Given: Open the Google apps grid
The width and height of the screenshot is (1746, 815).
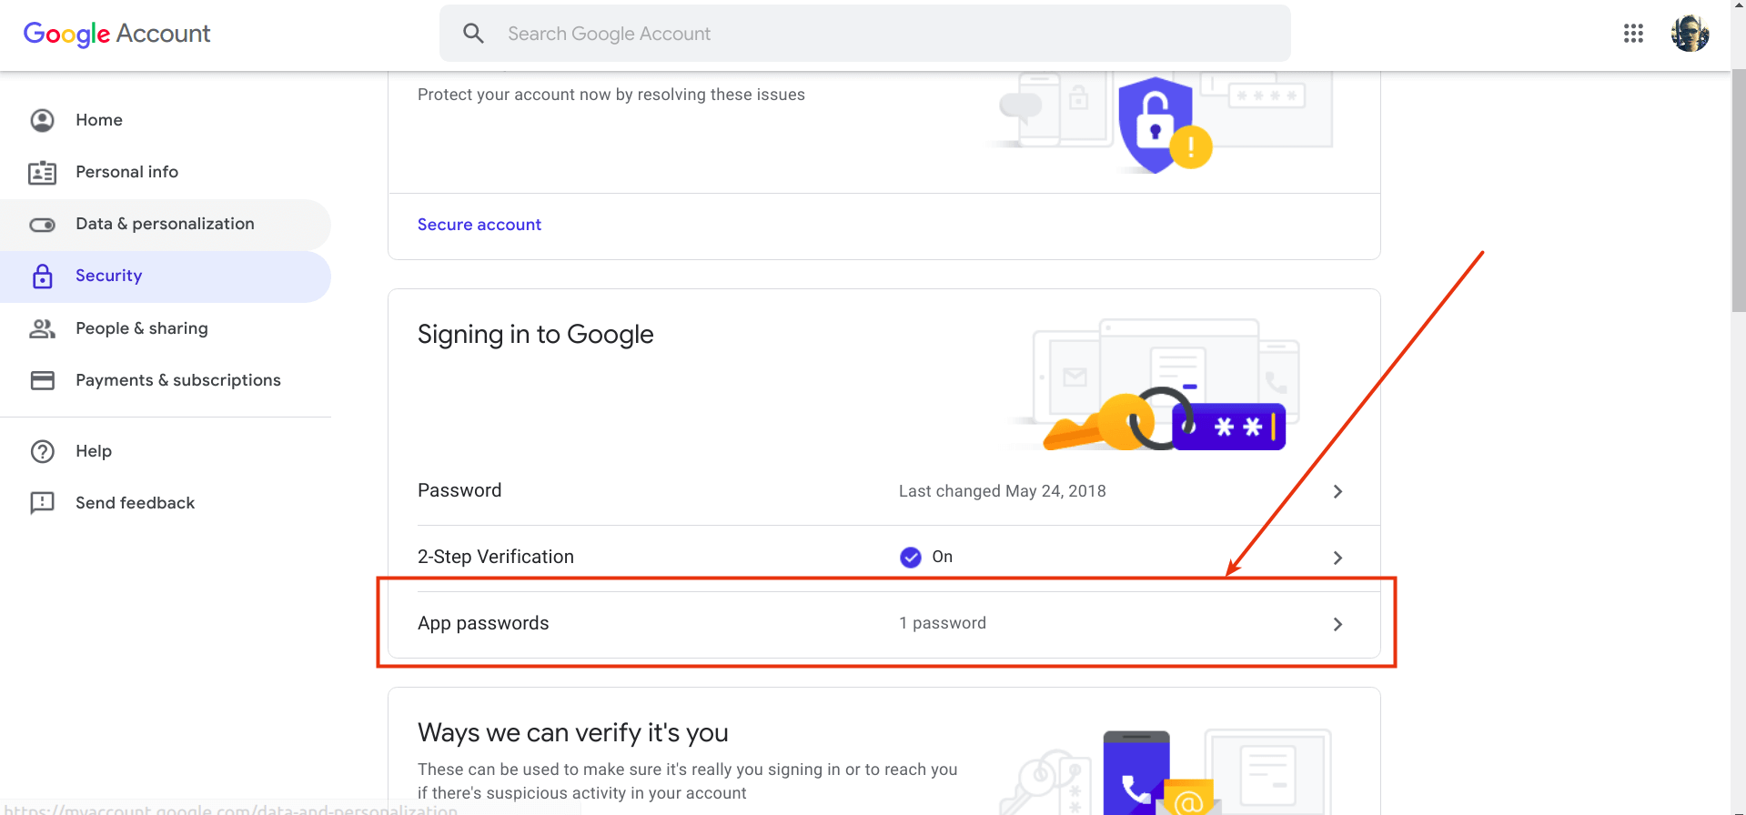Looking at the screenshot, I should [1633, 34].
